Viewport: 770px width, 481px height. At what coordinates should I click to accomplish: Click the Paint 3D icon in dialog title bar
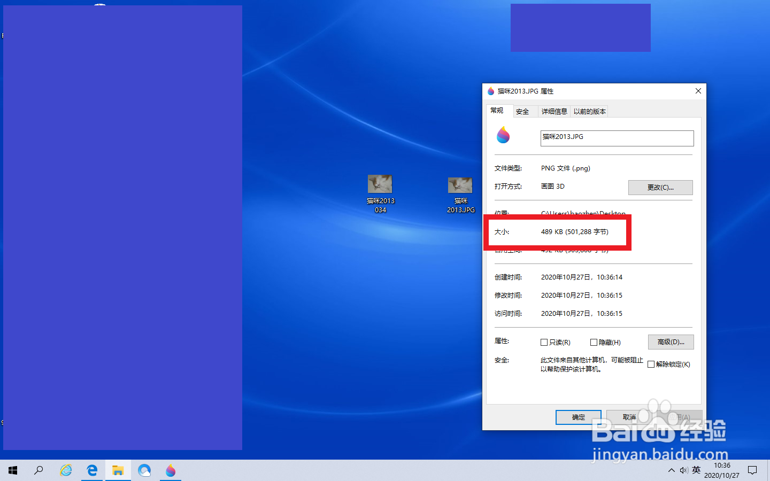point(491,91)
